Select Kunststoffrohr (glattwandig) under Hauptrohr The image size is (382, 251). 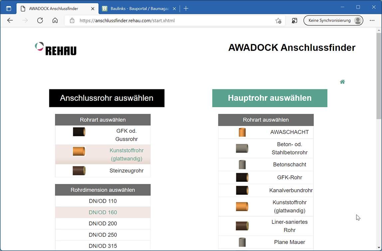click(x=266, y=207)
